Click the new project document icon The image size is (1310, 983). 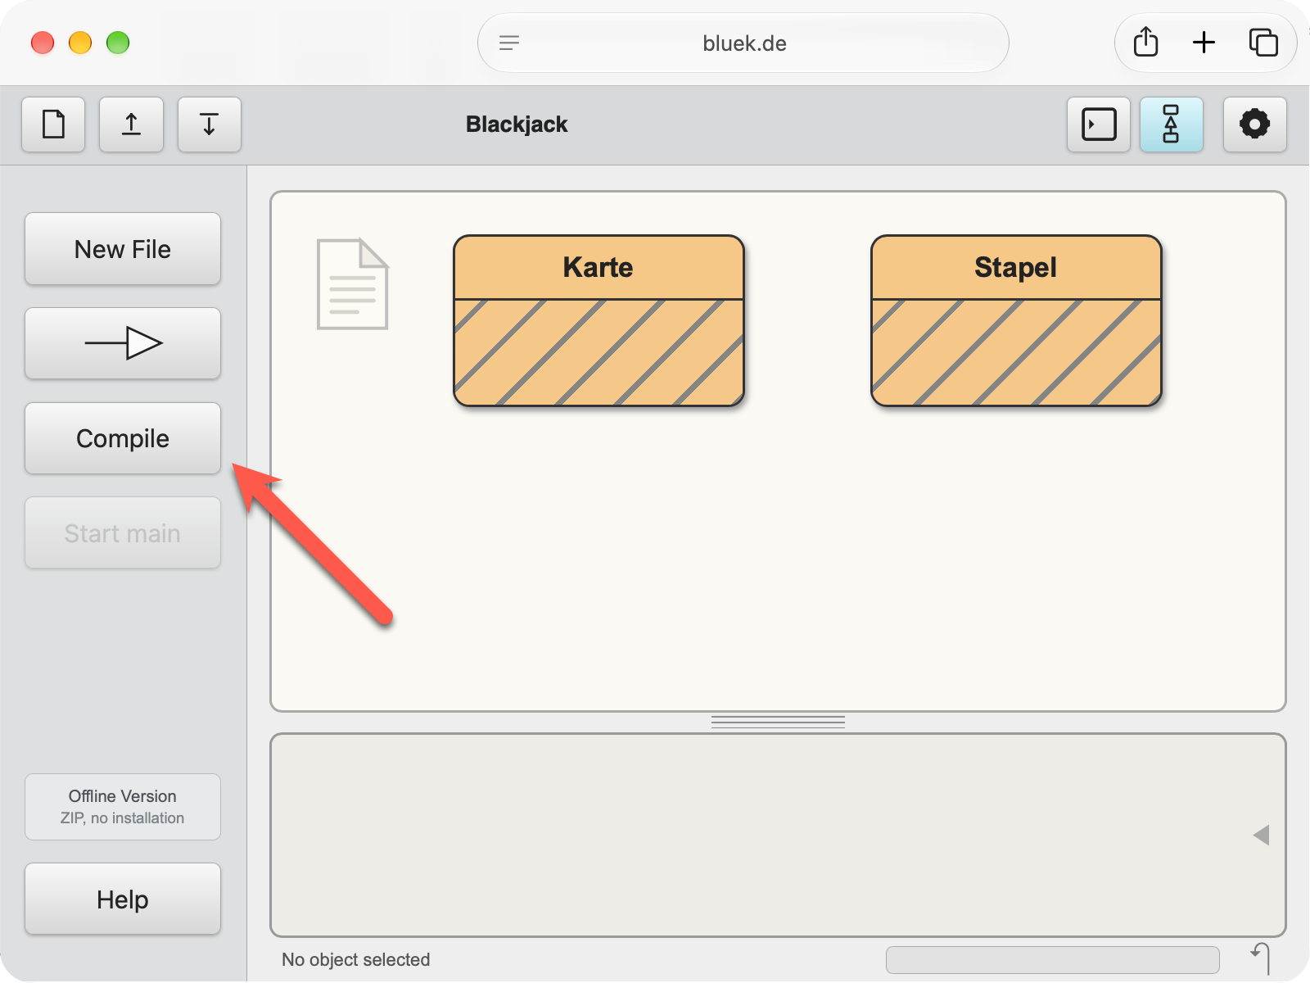[x=53, y=125]
